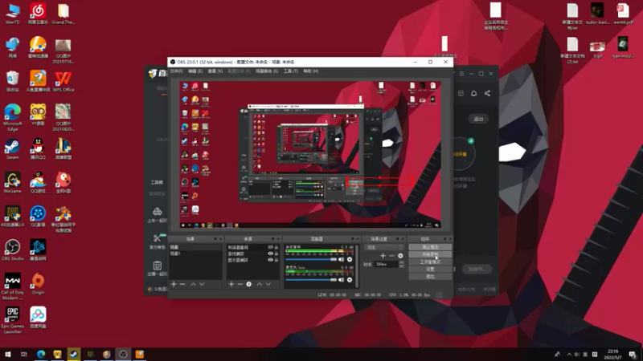Click the mixer panel vertical scrollbar
This screenshot has width=643, height=361.
click(x=356, y=266)
